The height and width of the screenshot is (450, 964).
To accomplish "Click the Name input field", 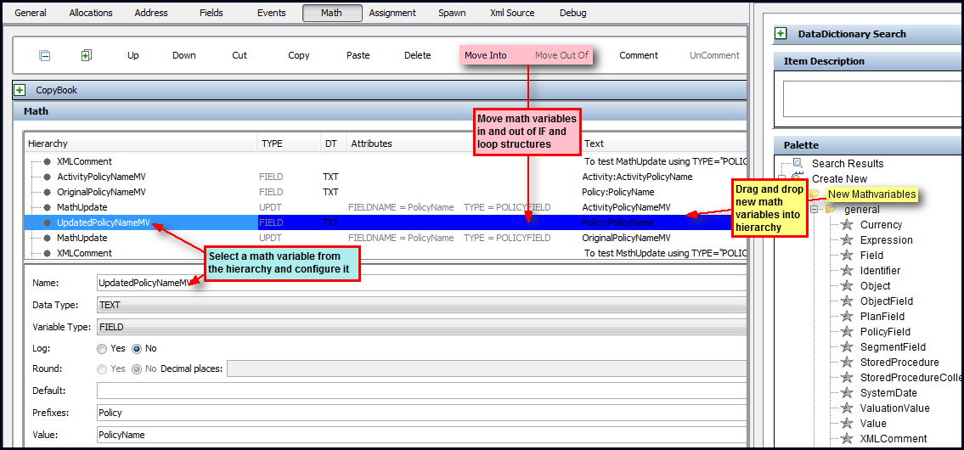I will point(421,284).
